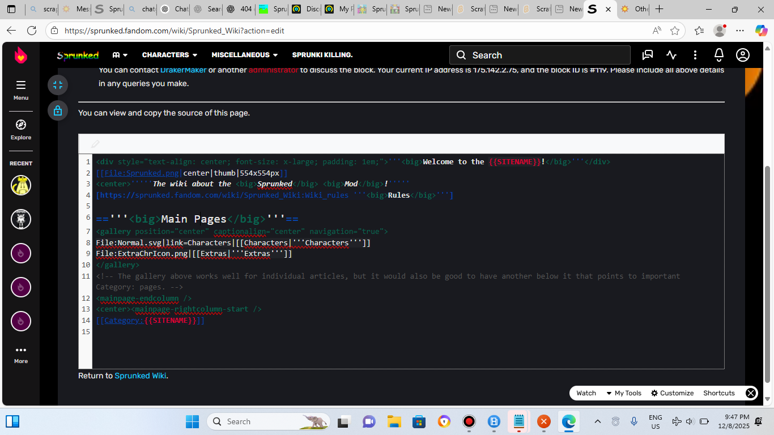Expand the Fandom community dropdown beside the logo

click(120, 55)
